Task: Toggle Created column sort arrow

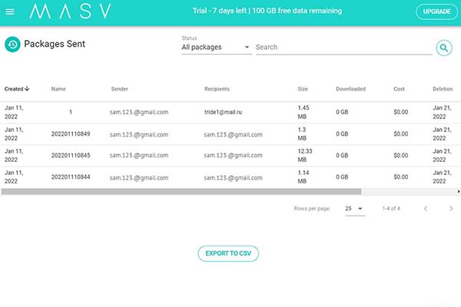Action: [27, 88]
